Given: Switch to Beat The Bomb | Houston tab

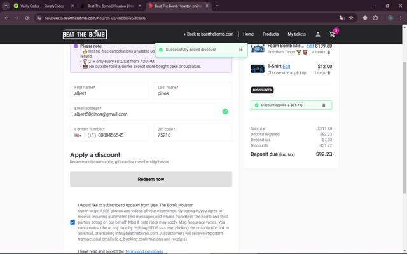Looking at the screenshot, I should [110, 6].
